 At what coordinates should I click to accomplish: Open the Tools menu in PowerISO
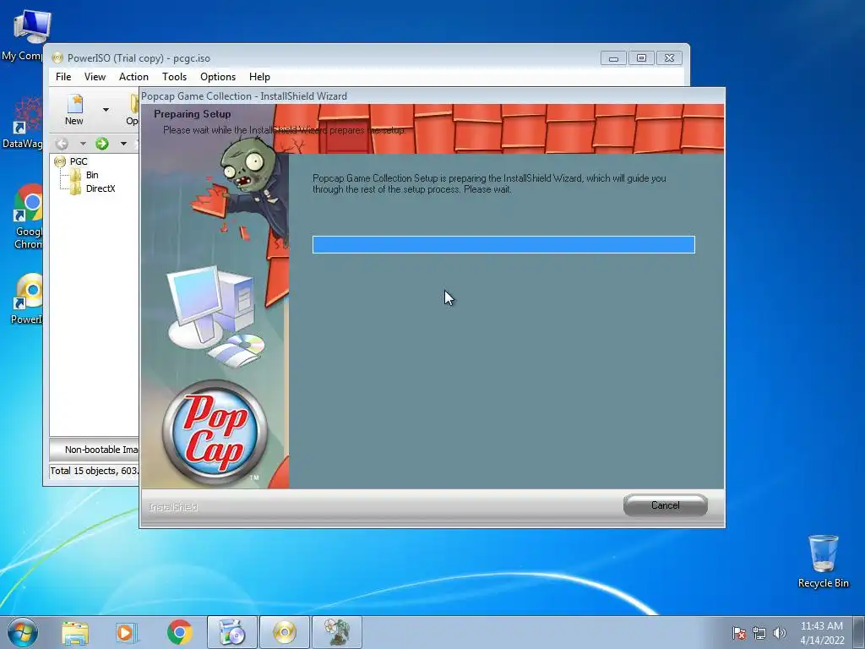click(174, 77)
